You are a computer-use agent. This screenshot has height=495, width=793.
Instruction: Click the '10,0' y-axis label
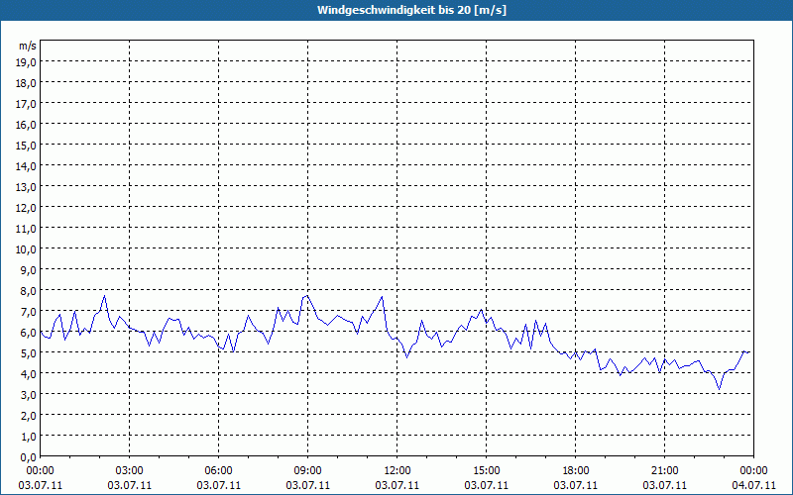[x=27, y=249]
